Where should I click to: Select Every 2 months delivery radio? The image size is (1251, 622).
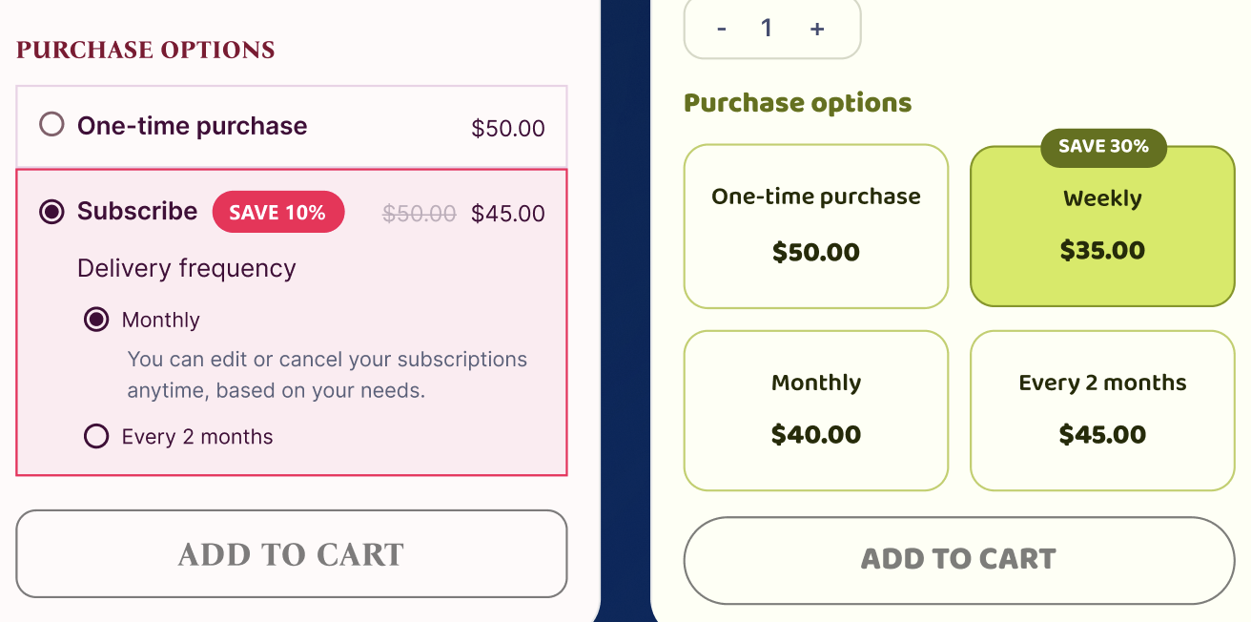[96, 437]
